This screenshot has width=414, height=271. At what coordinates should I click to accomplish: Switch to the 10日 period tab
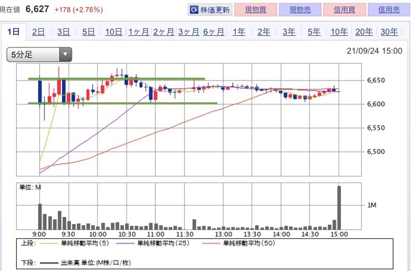(x=113, y=32)
